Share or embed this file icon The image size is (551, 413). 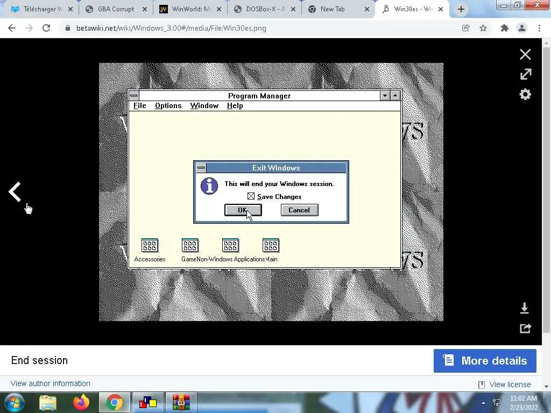[525, 328]
